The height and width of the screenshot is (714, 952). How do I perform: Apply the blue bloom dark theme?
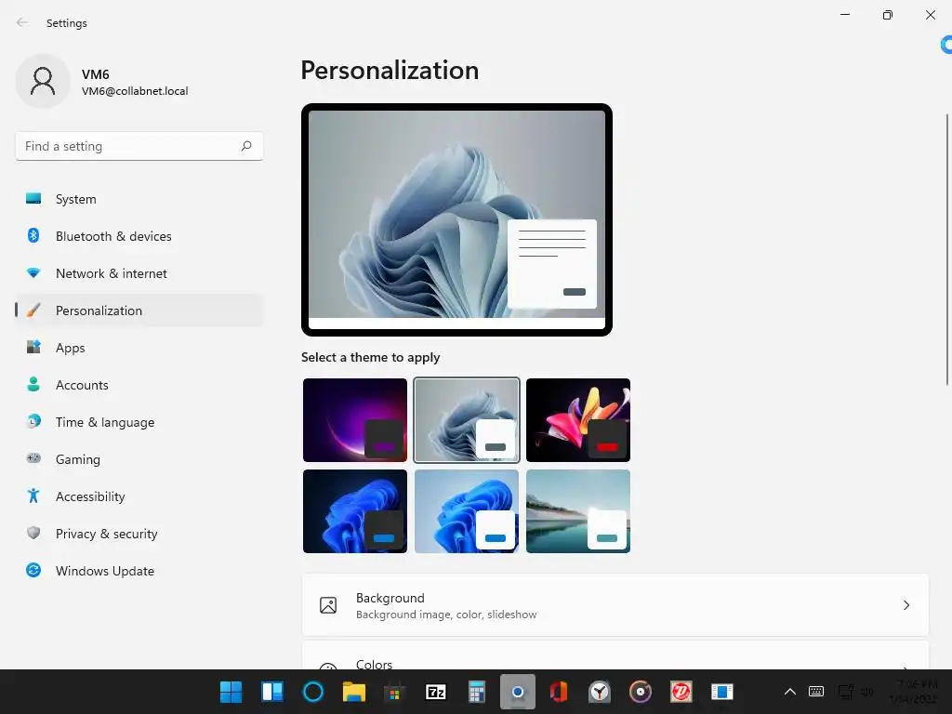[355, 511]
